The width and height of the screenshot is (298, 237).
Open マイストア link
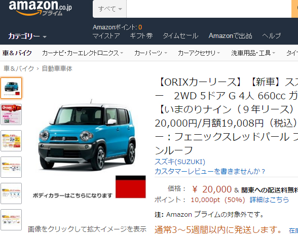point(106,35)
